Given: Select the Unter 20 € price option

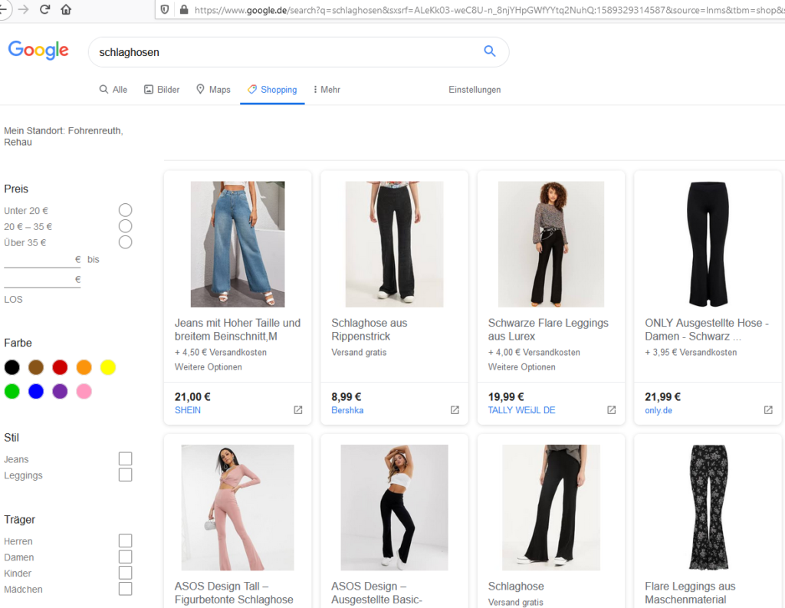Looking at the screenshot, I should tap(125, 210).
